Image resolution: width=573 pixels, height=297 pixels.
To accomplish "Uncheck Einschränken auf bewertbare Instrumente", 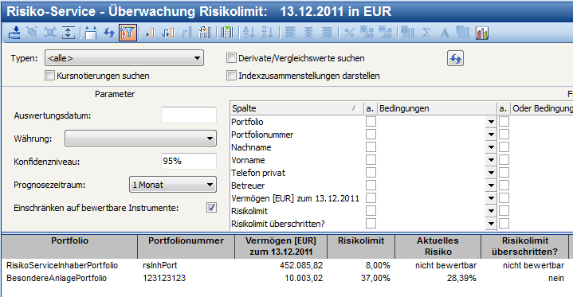I will (211, 208).
